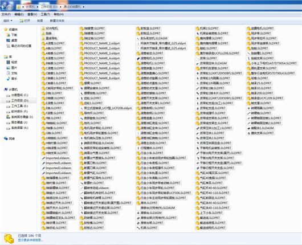Image resolution: width=302 pixels, height=245 pixels.
Task: Open the 音乐 library
Action: 12,79
